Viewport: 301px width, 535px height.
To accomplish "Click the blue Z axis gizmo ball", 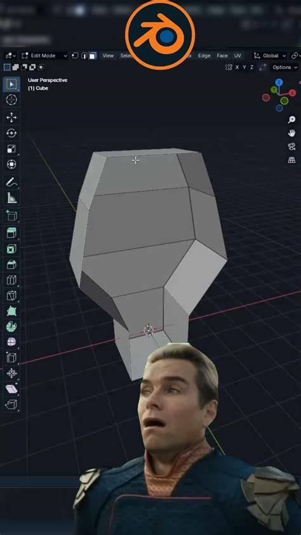I will (x=279, y=82).
